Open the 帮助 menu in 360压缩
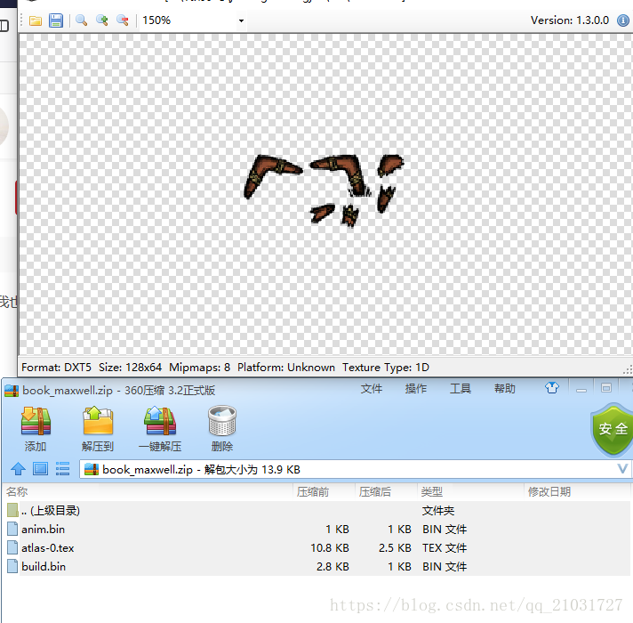The width and height of the screenshot is (633, 623). click(505, 389)
